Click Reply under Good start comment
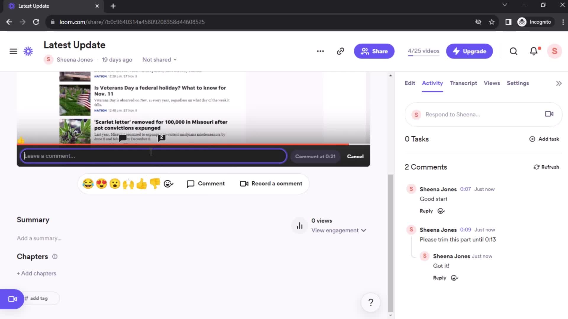Screen dimensions: 568x319 click(x=426, y=211)
